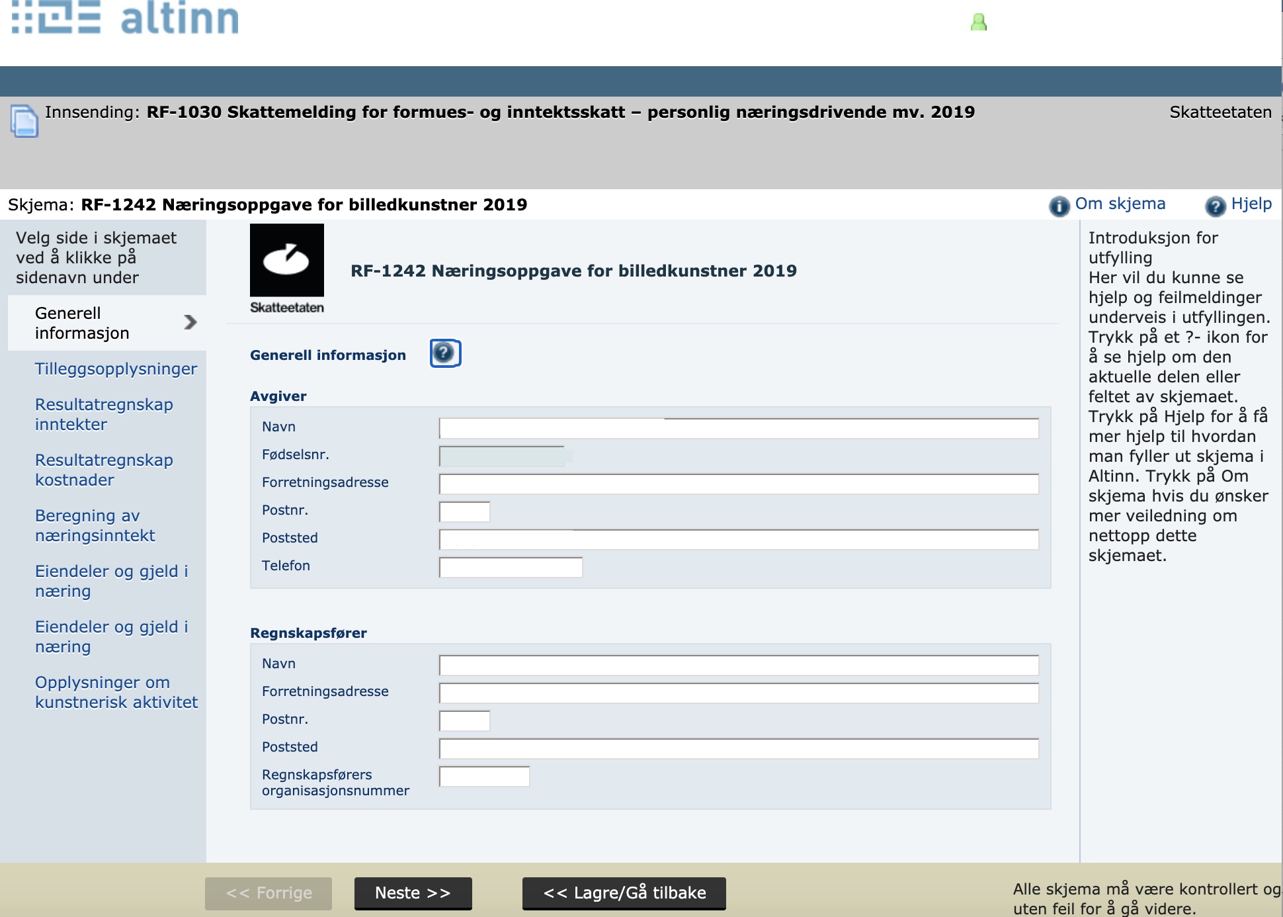This screenshot has height=917, width=1283.
Task: Click the Lagre/Gå tilbake button
Action: tap(624, 893)
